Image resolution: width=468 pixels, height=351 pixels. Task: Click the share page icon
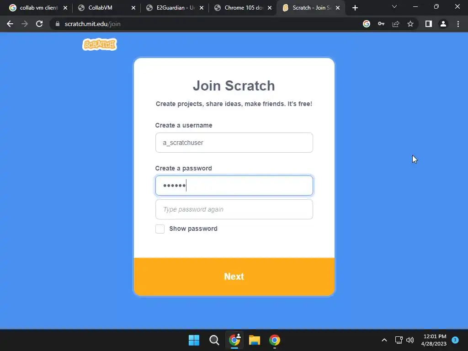click(396, 24)
